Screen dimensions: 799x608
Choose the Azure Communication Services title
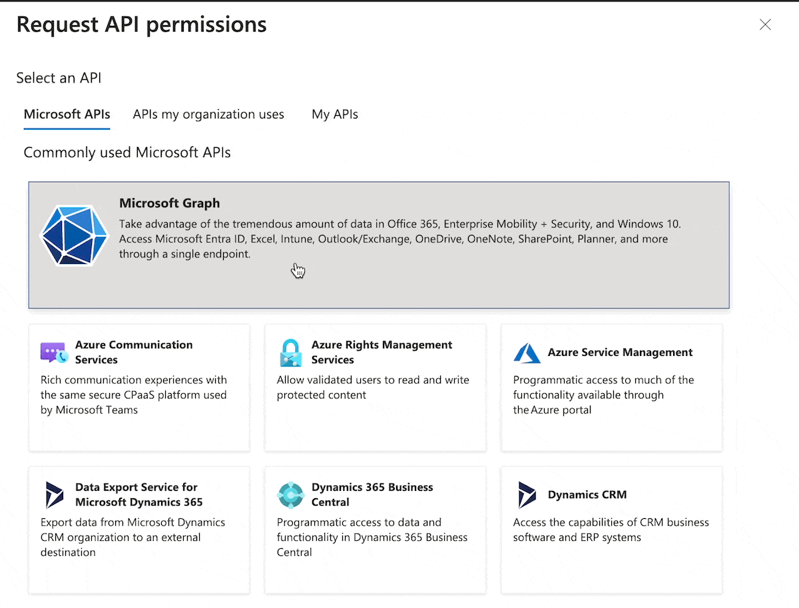pyautogui.click(x=134, y=352)
